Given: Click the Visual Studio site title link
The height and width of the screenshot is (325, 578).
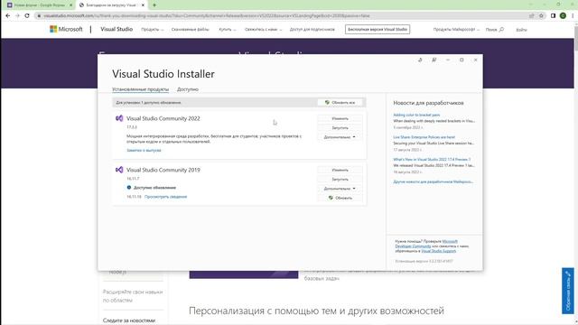Looking at the screenshot, I should click(x=117, y=29).
